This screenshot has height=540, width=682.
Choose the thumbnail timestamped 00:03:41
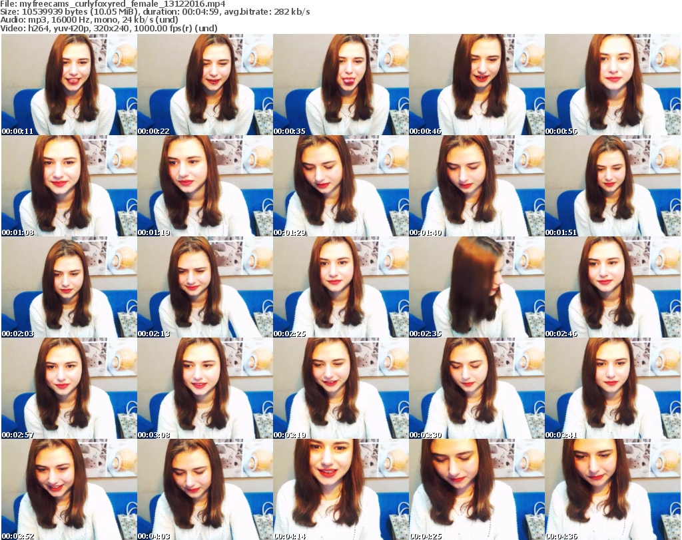click(x=613, y=388)
